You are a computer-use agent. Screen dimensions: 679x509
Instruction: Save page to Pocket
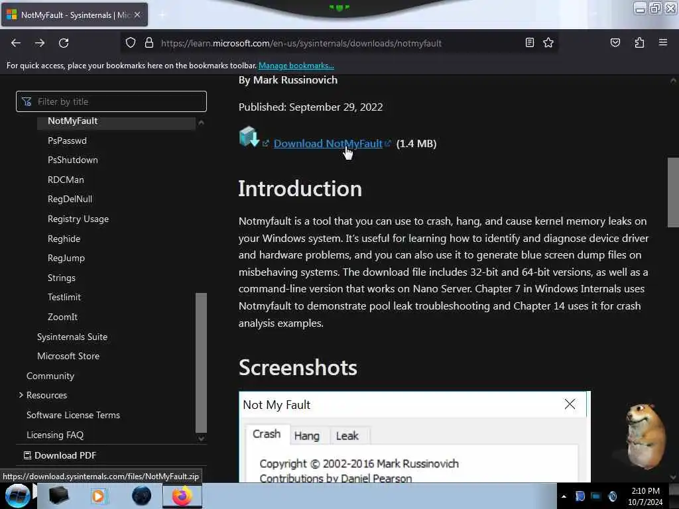click(x=615, y=42)
